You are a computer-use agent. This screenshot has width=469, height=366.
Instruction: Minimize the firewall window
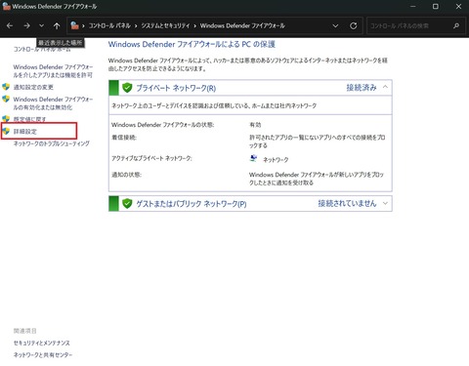pyautogui.click(x=413, y=6)
